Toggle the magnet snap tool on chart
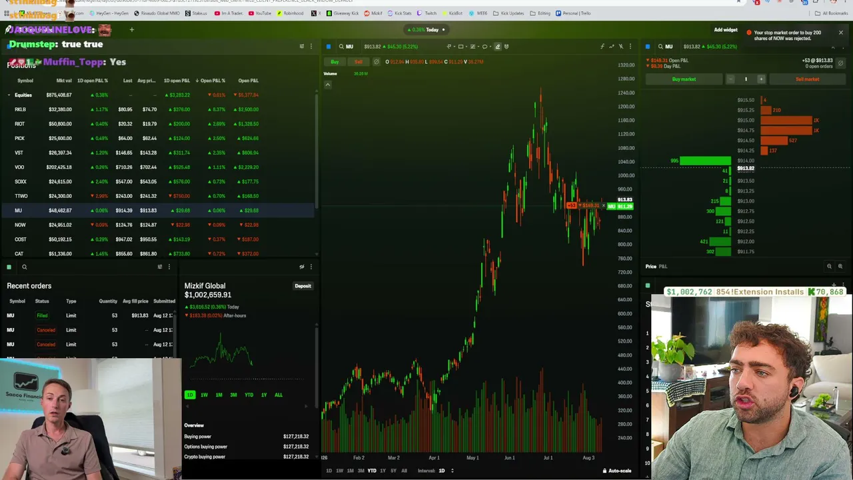The width and height of the screenshot is (853, 480). coord(506,47)
